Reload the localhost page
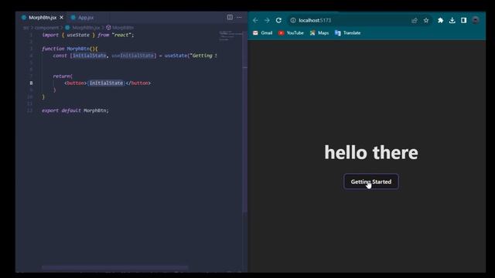Screen dimensions: 495x278 tap(278, 20)
